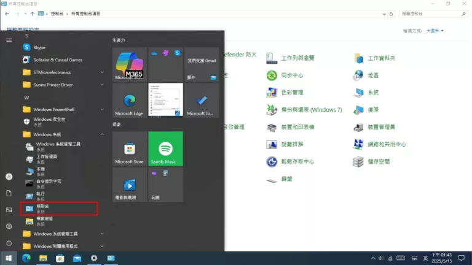Open Settings gear in Start sidebar

[x=9, y=226]
